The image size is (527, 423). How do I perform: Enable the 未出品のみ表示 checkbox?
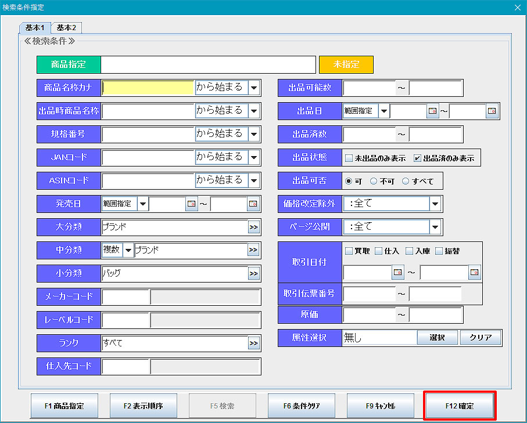349,158
